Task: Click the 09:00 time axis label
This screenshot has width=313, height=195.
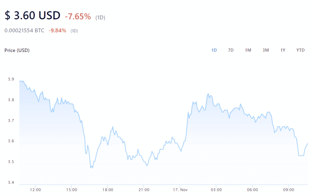Action: click(288, 190)
